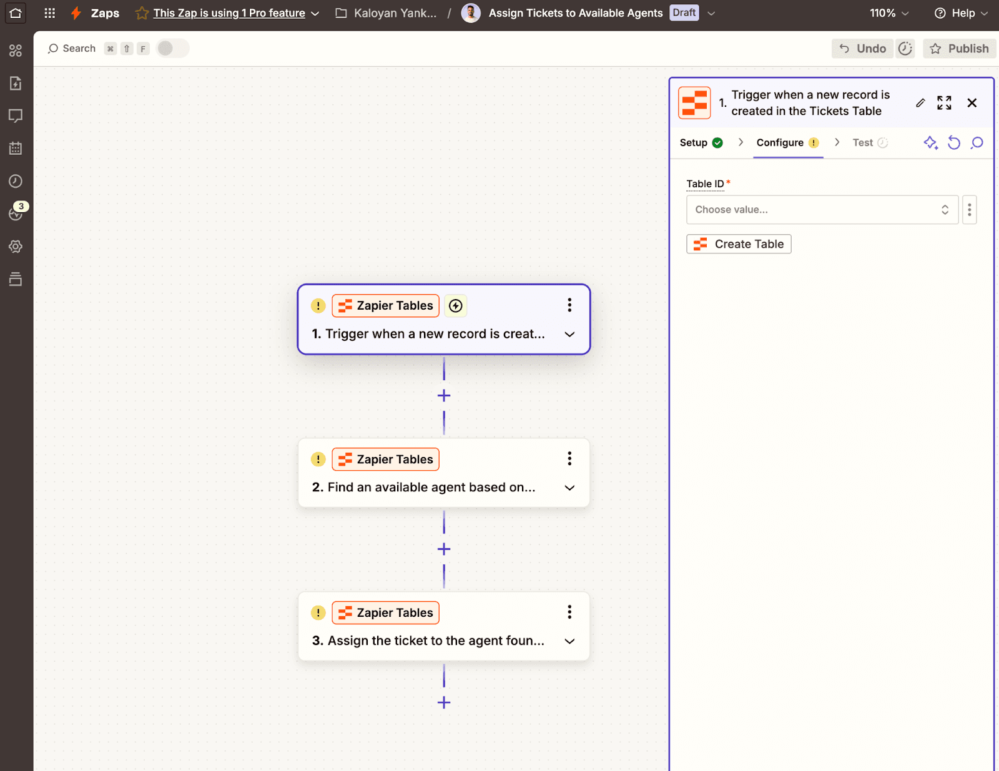The width and height of the screenshot is (999, 771).
Task: Open the status icon with badge 3
Action: point(16,213)
